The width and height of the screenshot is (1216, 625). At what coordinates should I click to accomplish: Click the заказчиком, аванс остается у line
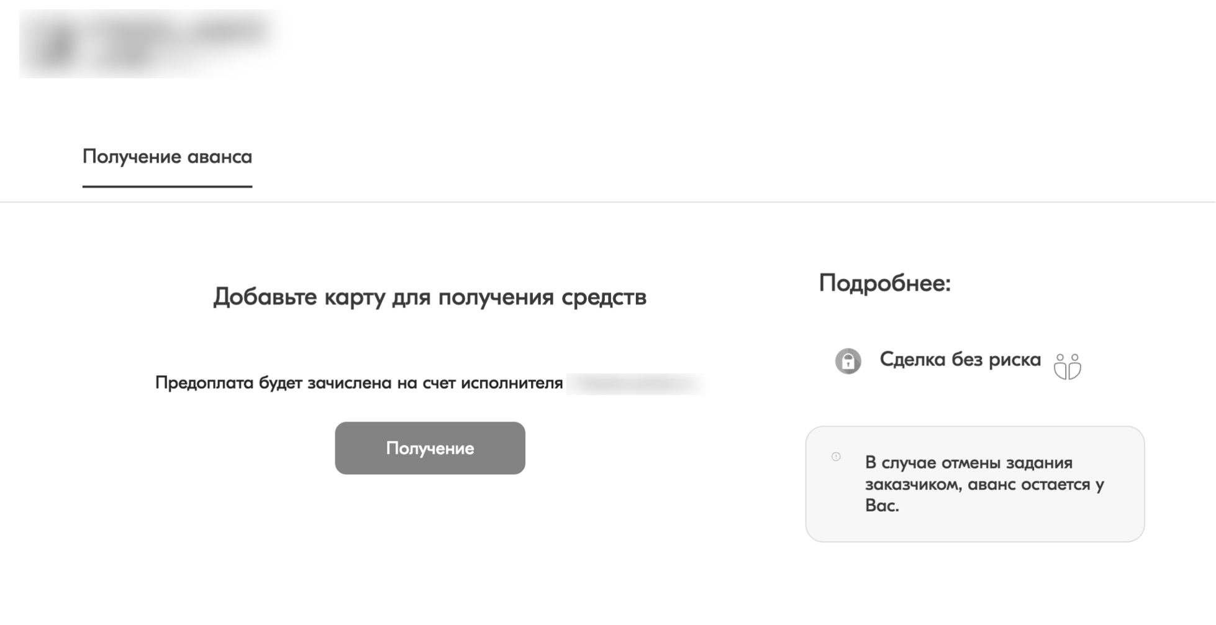tap(984, 485)
